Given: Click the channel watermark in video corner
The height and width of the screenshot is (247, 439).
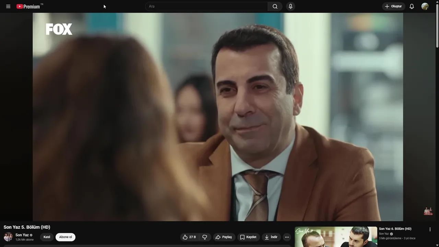Looking at the screenshot, I should point(428,211).
